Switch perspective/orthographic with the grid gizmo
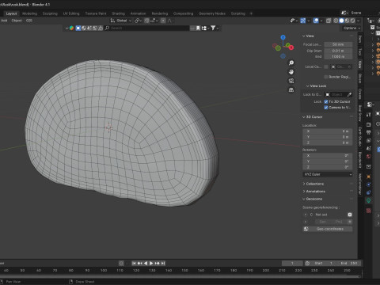Image resolution: width=380 pixels, height=285 pixels. tap(291, 90)
